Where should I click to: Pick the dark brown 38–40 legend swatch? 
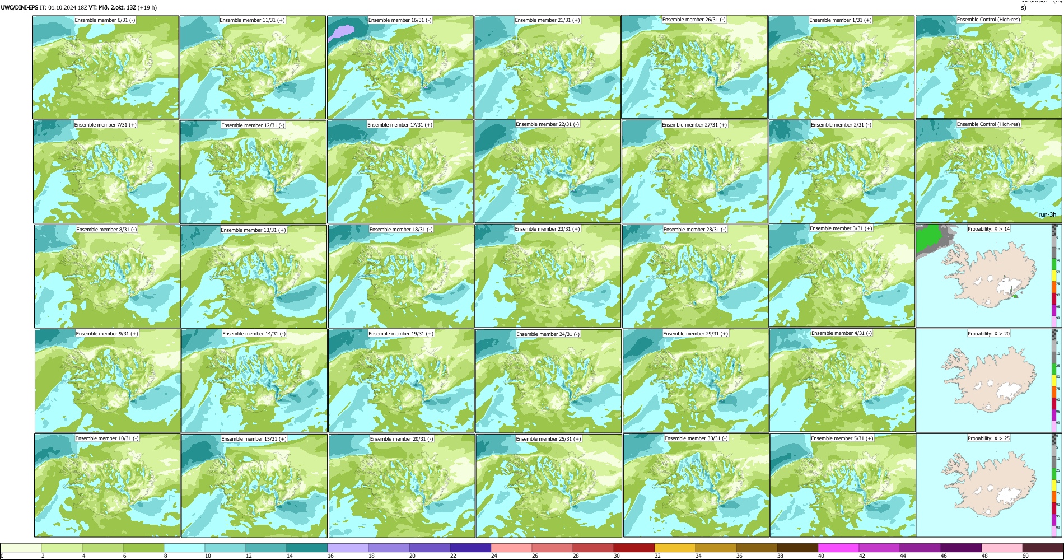coord(797,548)
